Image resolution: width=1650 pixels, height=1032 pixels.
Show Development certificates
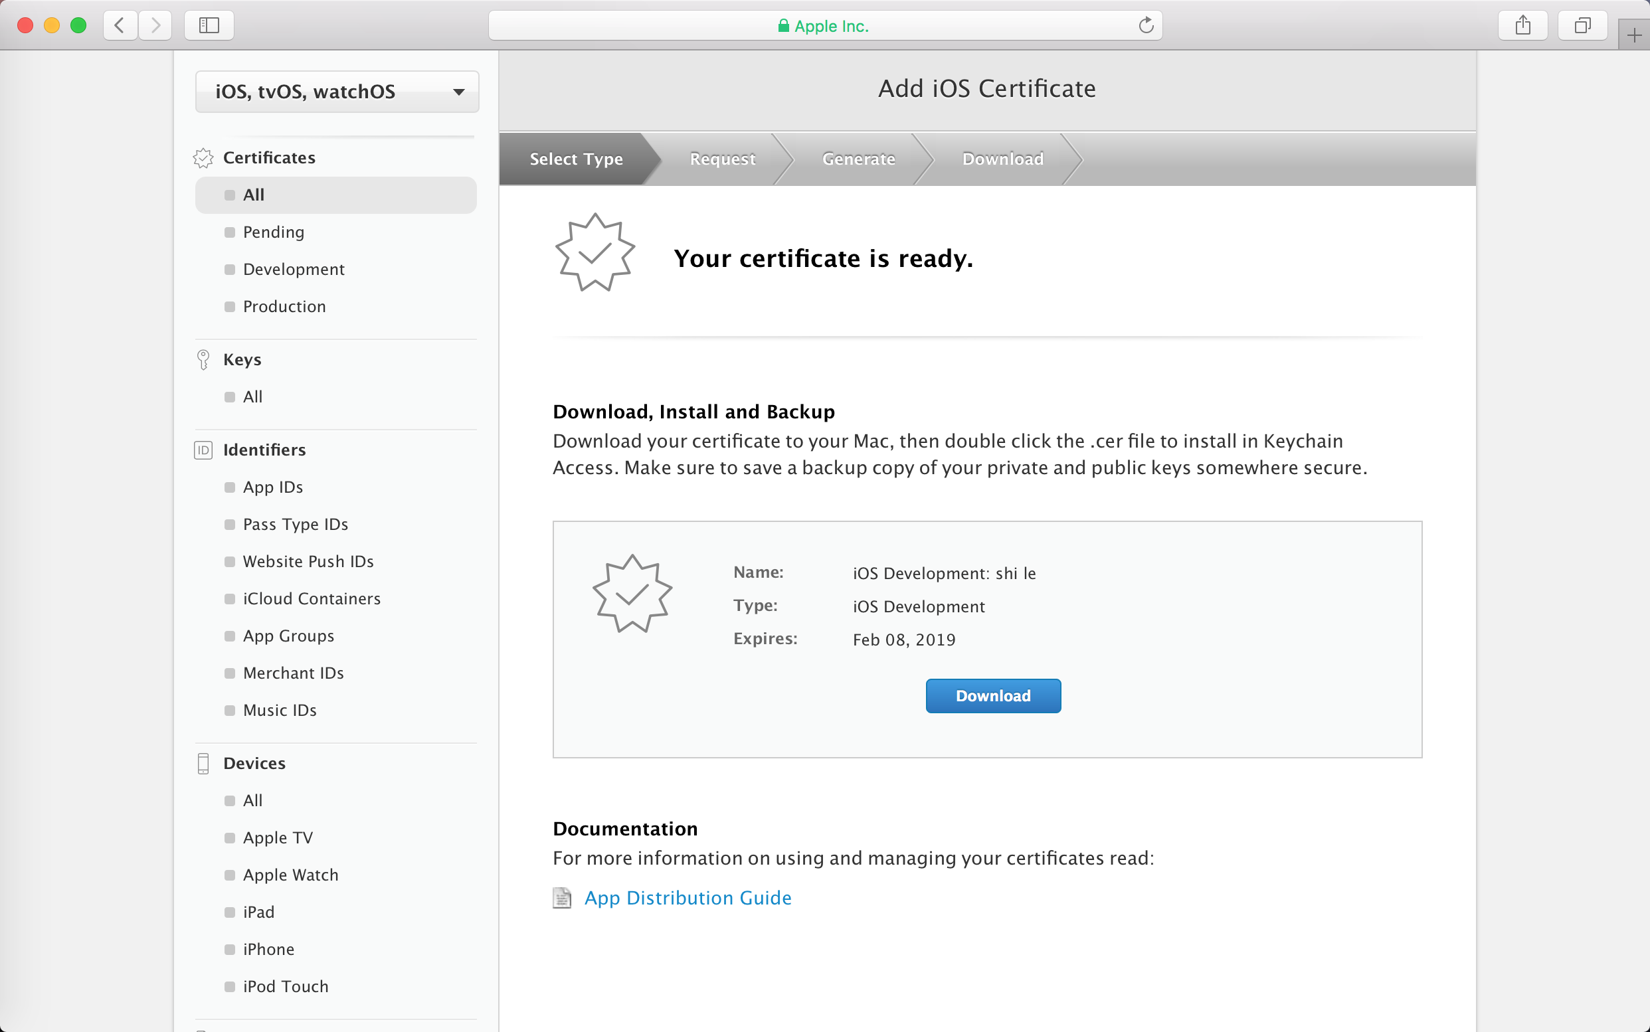pyautogui.click(x=294, y=270)
